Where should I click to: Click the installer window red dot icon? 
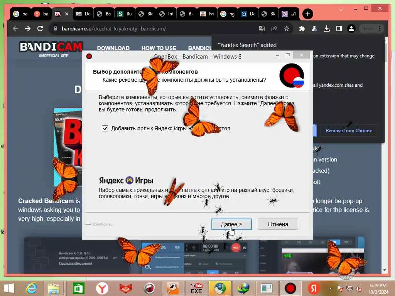89,56
